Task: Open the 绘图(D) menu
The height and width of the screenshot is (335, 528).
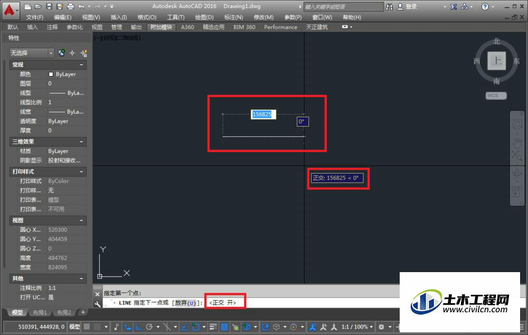Action: point(204,17)
